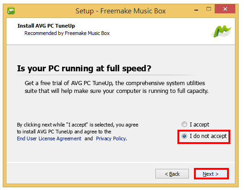
Task: Click the "Setup - Freemake Music Box" window title
Action: 120,11
